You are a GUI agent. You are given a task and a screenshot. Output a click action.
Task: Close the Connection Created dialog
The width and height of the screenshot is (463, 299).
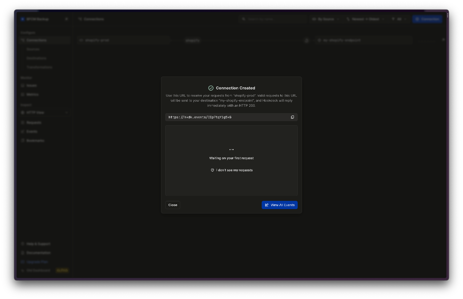[173, 205]
